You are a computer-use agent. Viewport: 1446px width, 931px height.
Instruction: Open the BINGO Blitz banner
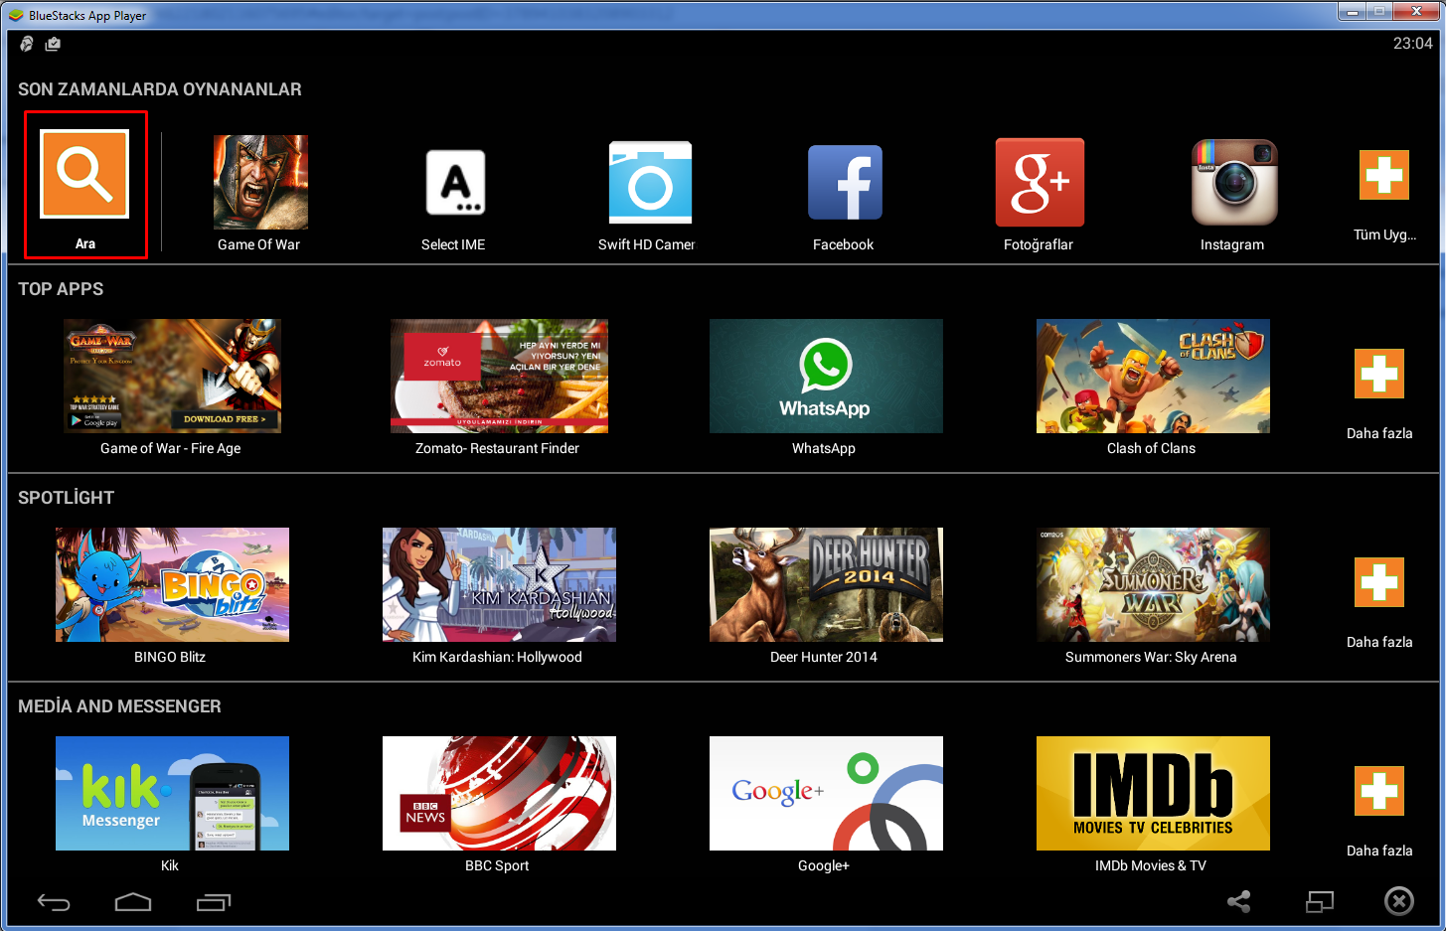click(x=172, y=584)
